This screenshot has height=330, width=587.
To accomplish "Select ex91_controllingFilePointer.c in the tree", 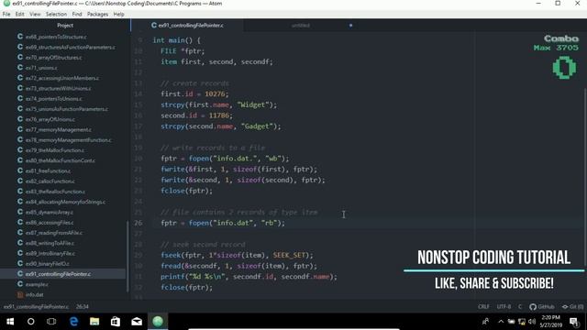I will coord(58,274).
